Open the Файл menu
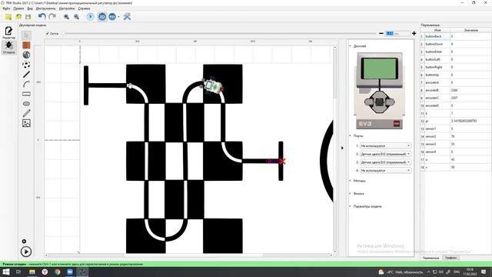Screen dimensions: 492x277 pyautogui.click(x=6, y=8)
